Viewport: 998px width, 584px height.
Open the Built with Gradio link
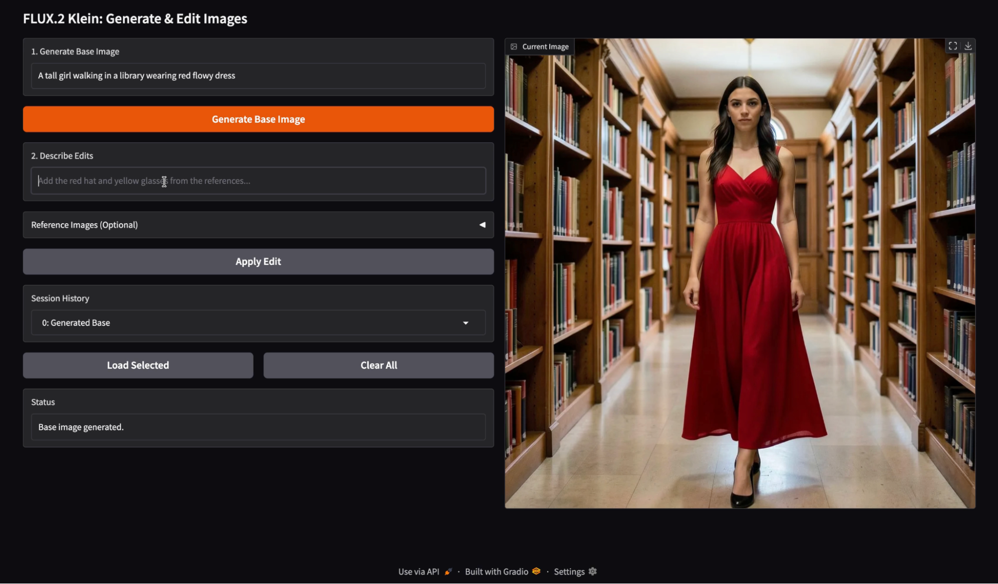pos(496,572)
